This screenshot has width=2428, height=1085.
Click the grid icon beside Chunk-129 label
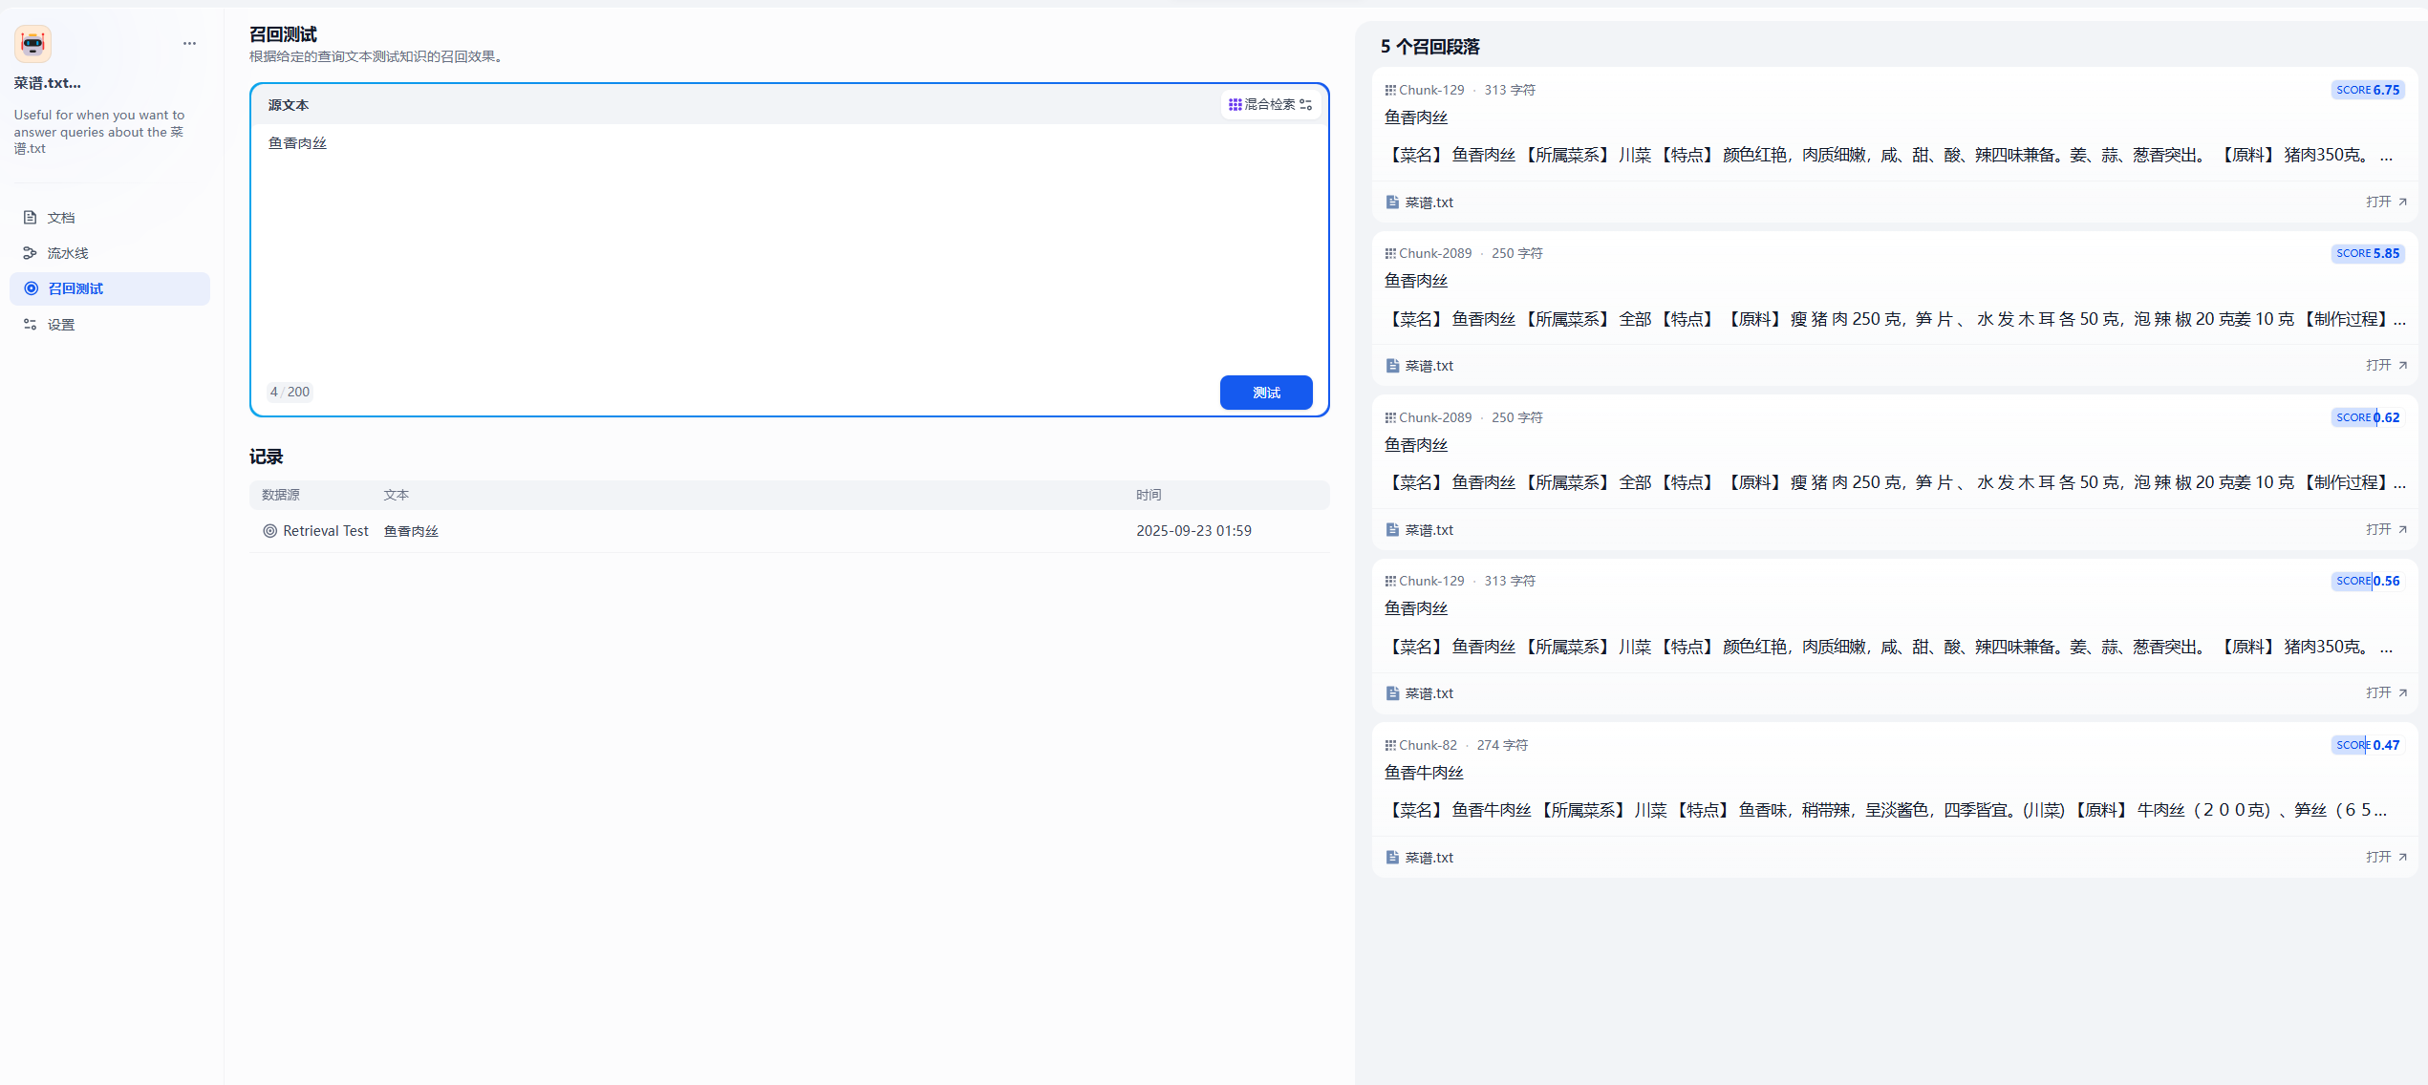click(x=1390, y=89)
